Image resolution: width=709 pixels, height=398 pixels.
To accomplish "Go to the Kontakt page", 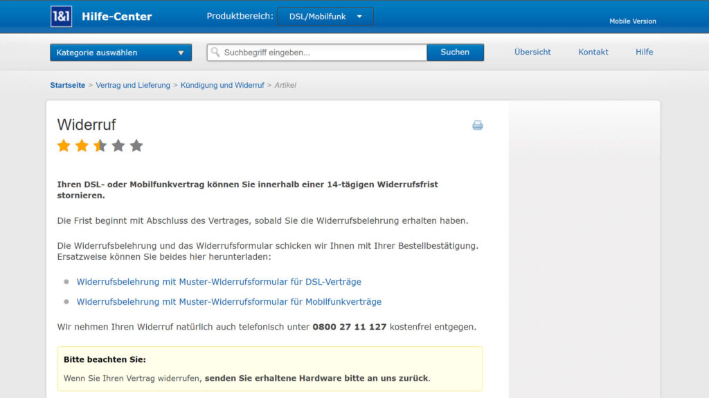I will 593,52.
